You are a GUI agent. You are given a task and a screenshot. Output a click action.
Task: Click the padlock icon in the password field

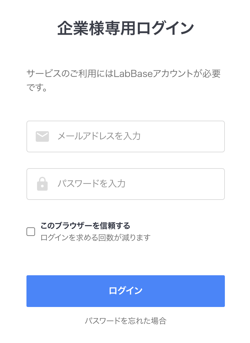pyautogui.click(x=42, y=184)
